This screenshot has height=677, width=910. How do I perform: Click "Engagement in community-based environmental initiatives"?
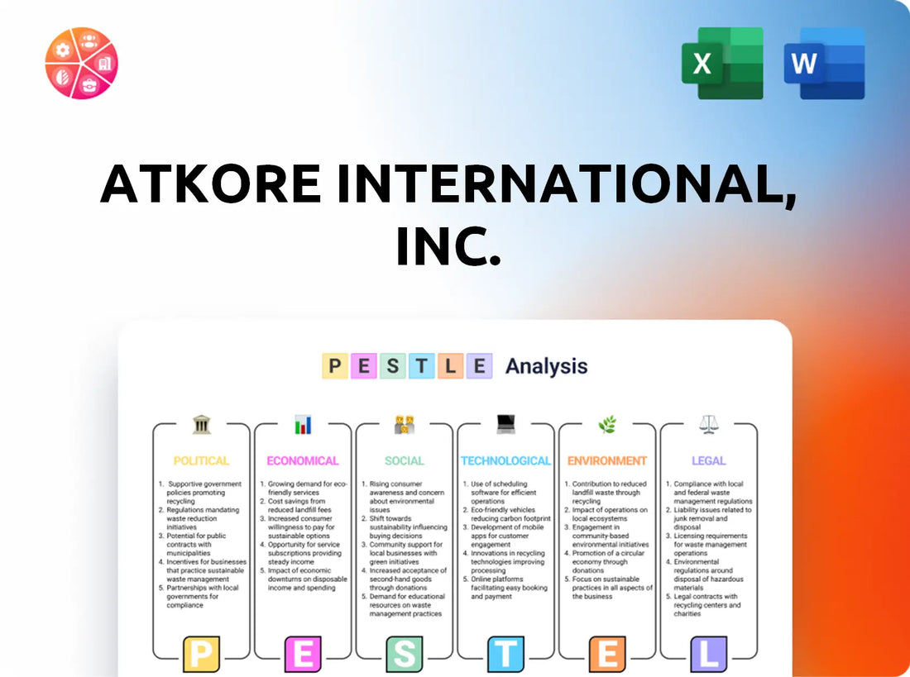[x=606, y=536]
